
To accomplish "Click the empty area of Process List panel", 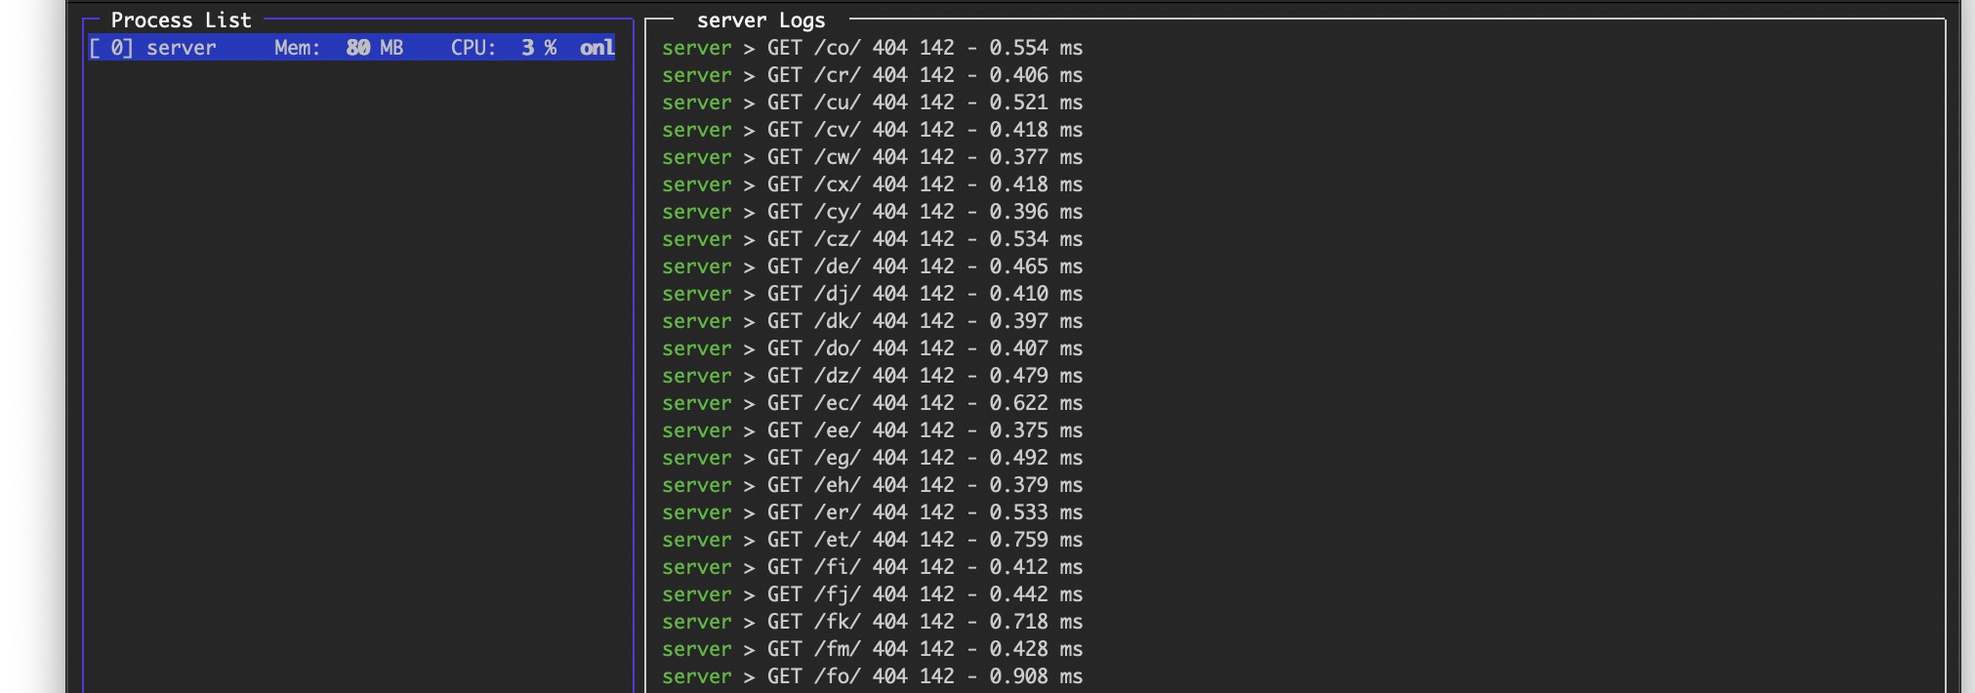I will tap(357, 371).
